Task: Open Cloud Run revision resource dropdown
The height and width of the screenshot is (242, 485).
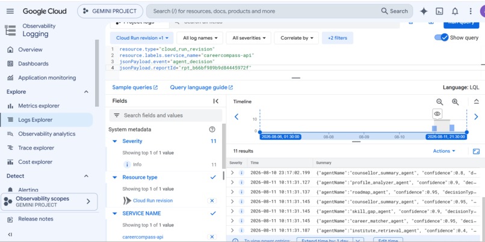Action: [x=142, y=38]
